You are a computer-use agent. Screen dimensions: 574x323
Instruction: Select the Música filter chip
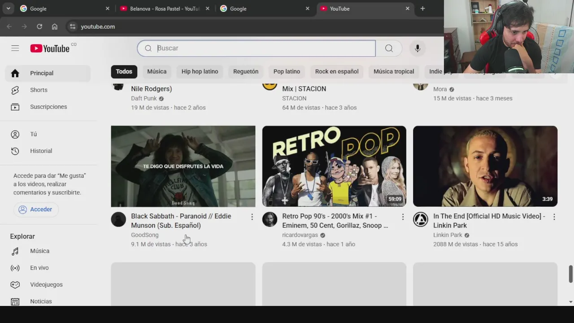click(157, 71)
